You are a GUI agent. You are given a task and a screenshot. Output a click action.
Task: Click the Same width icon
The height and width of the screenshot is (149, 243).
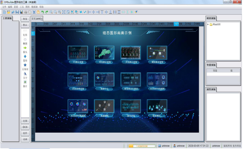pos(123,12)
